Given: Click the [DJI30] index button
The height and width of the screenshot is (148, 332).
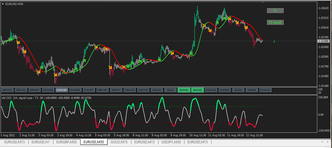Looking at the screenshot, I should point(238,90).
